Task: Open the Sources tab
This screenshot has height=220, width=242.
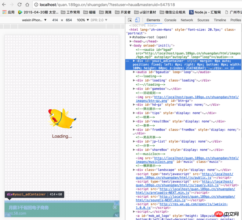Action: tap(203, 20)
